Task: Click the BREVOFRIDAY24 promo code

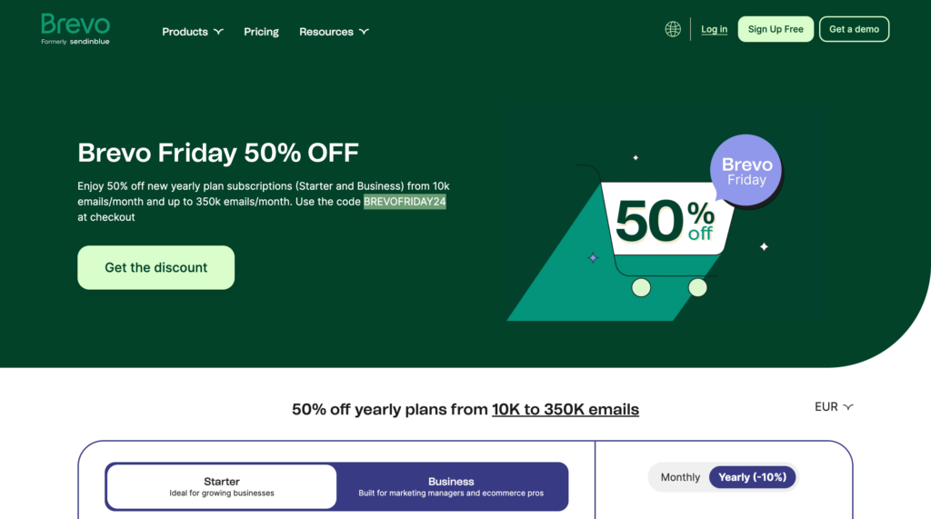Action: (405, 202)
